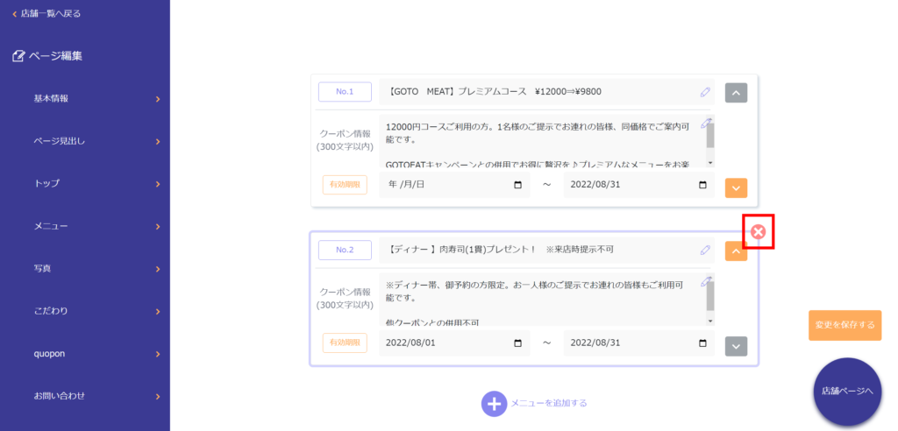
Task: Open calendar picker for No.2 end date
Action: coord(702,343)
